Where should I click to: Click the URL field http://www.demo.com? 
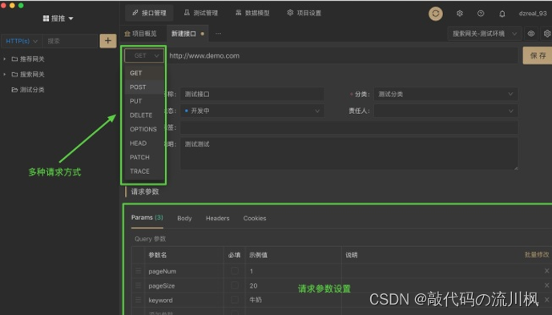click(341, 55)
